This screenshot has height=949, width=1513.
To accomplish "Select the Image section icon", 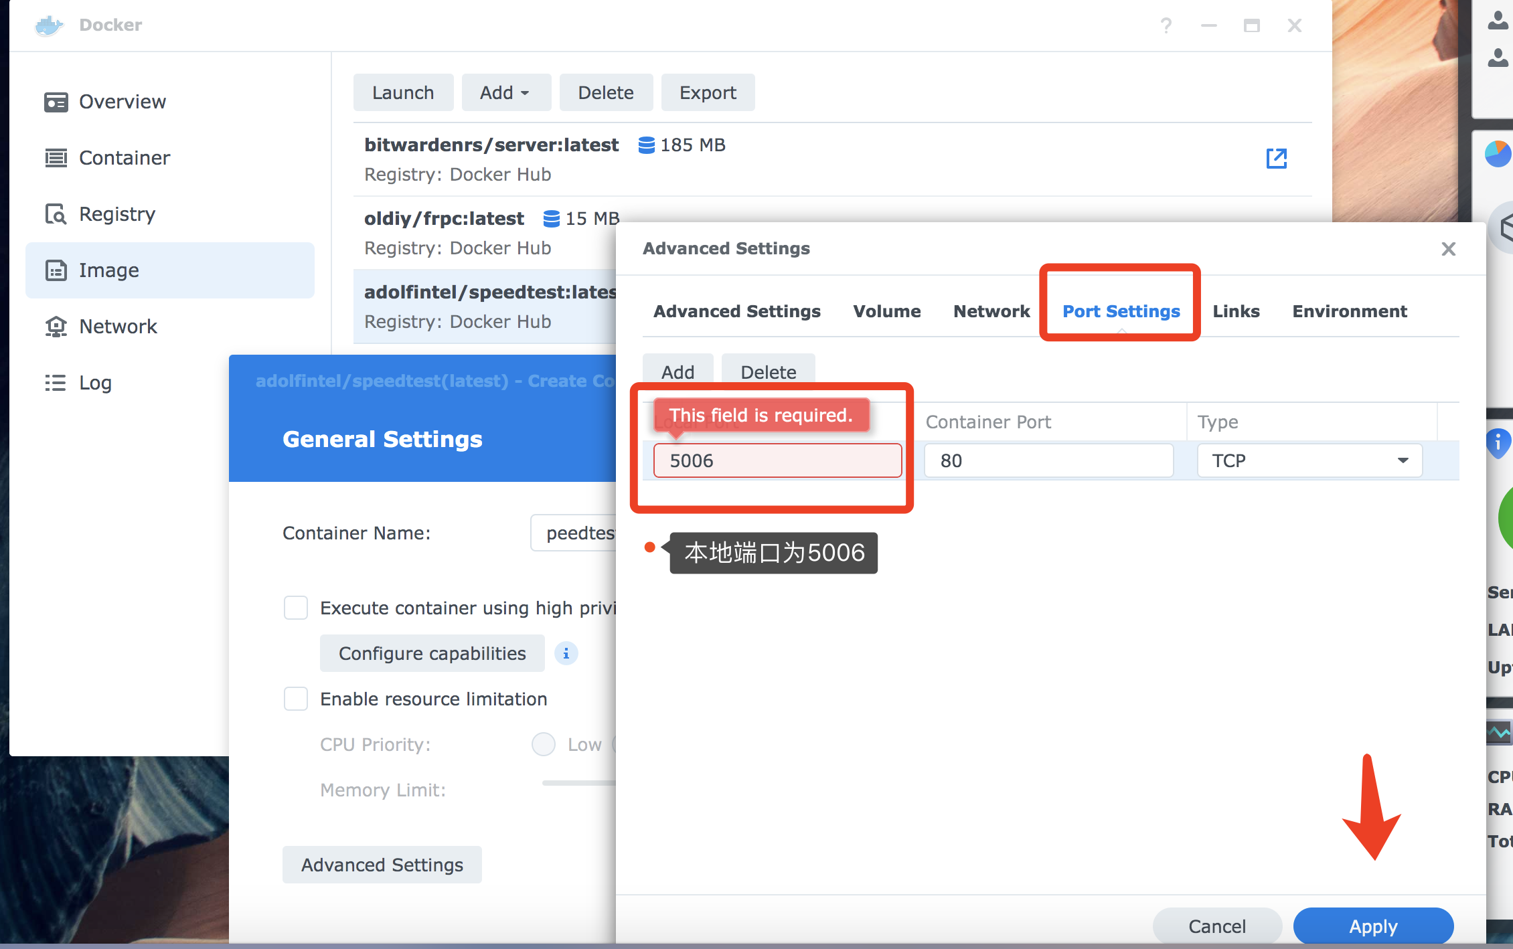I will [x=57, y=270].
